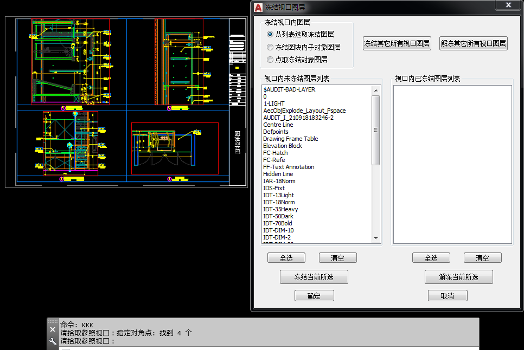Cancel dialog with '取消' button
Screen dimensions: 524x350
(x=448, y=296)
